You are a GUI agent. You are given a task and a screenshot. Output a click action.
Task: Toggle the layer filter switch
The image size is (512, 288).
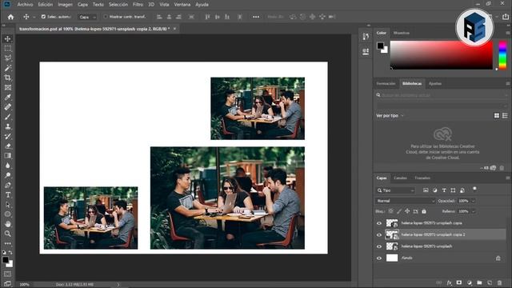point(474,189)
